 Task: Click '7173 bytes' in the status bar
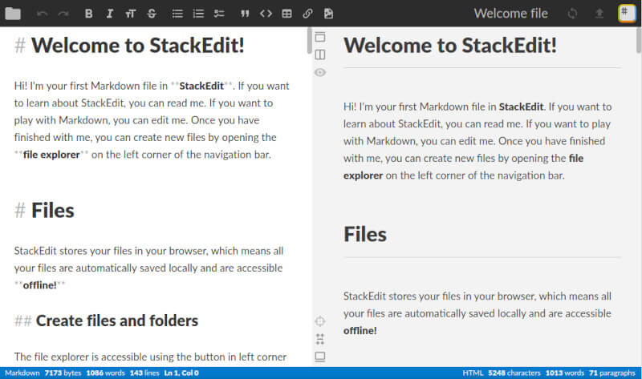tap(63, 373)
